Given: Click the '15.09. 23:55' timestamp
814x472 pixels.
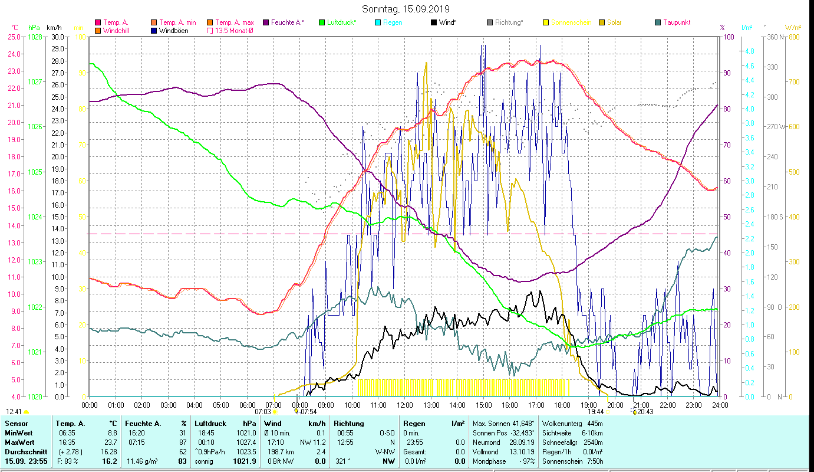Looking at the screenshot, I should pos(25,461).
